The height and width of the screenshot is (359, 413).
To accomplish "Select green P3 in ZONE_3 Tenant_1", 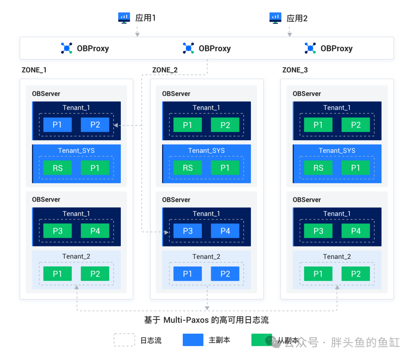I will (318, 231).
